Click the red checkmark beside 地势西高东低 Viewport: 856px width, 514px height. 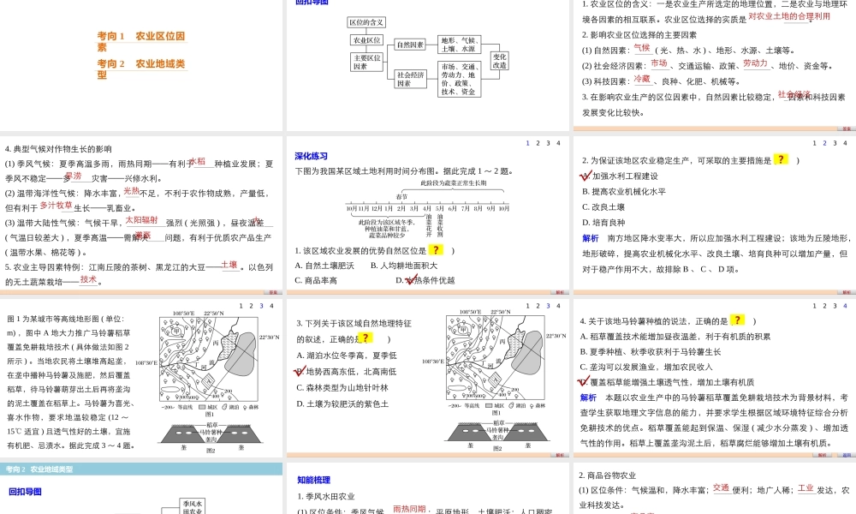[300, 372]
